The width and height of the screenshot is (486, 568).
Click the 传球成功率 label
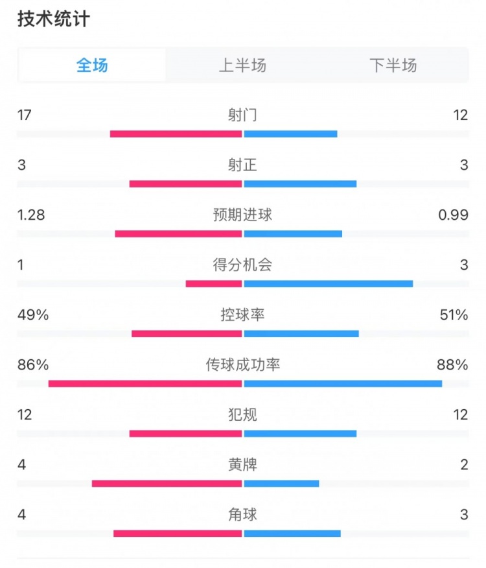tap(242, 365)
